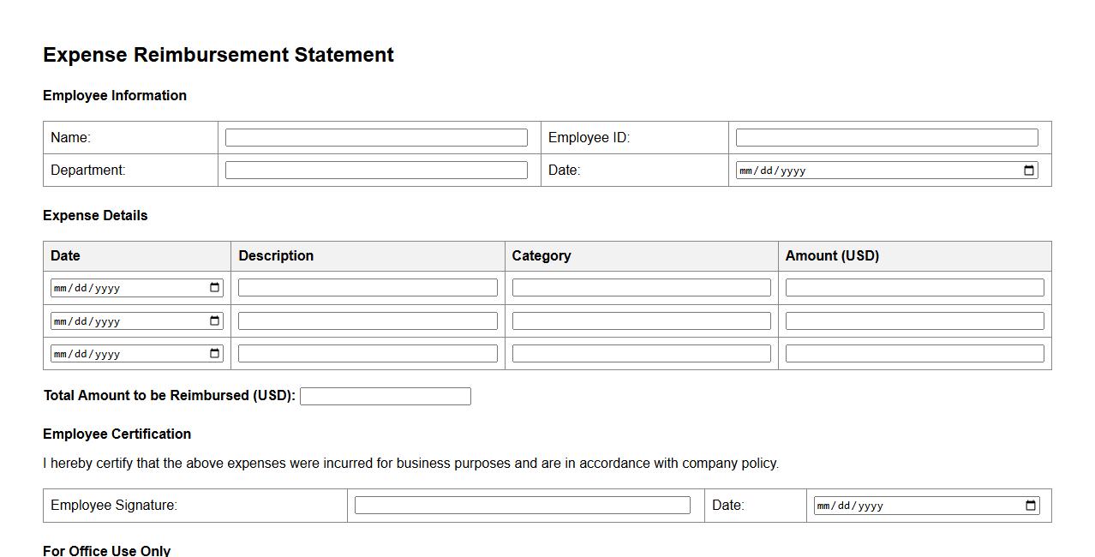1095x557 pixels.
Task: Select the Department input field
Action: [x=376, y=171]
